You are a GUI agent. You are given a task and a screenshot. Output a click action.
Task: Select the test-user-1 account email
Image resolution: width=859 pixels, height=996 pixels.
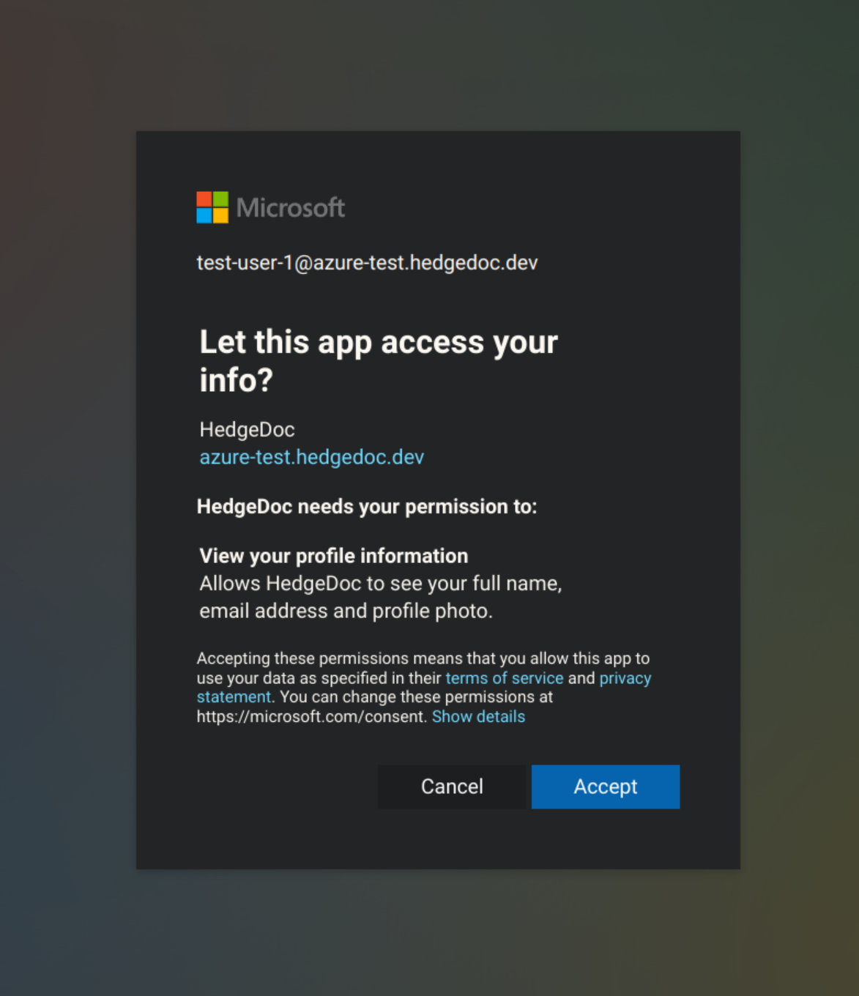366,262
